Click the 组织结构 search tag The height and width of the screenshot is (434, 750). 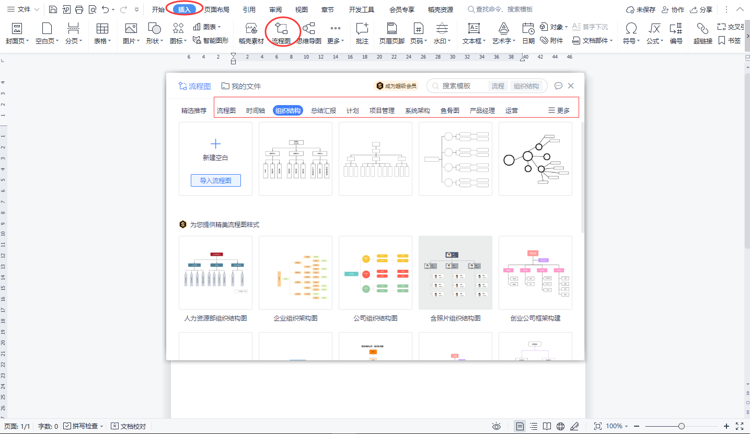point(526,86)
